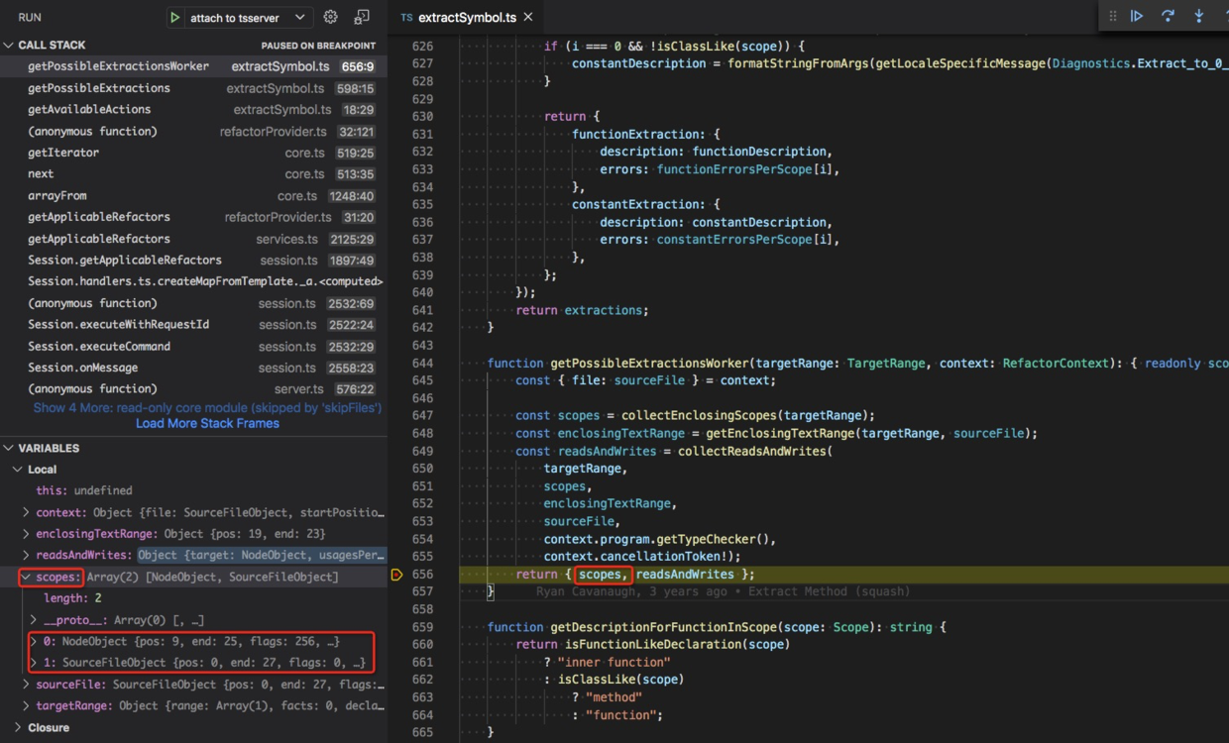Close the extractSymbol.ts tab
1229x743 pixels.
(x=528, y=16)
